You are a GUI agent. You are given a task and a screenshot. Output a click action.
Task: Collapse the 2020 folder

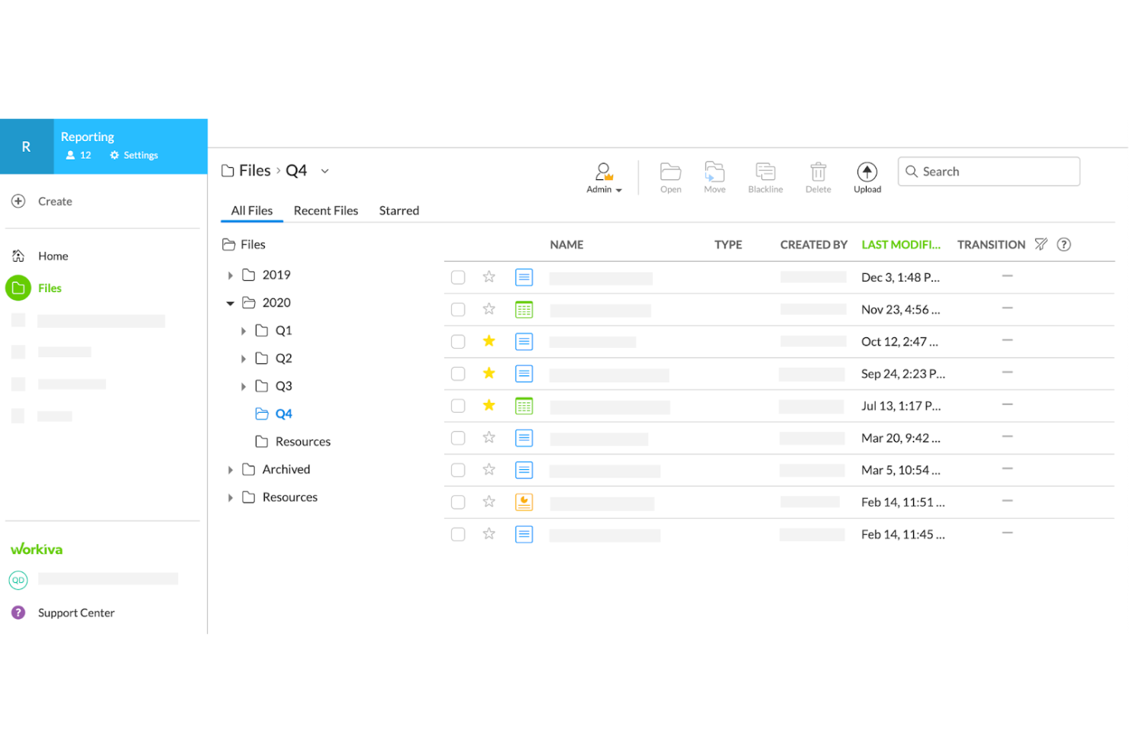(230, 303)
